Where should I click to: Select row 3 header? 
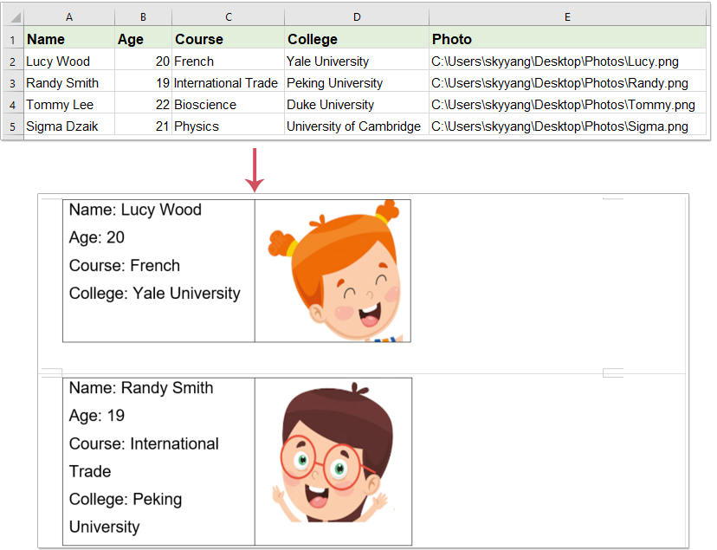[12, 83]
